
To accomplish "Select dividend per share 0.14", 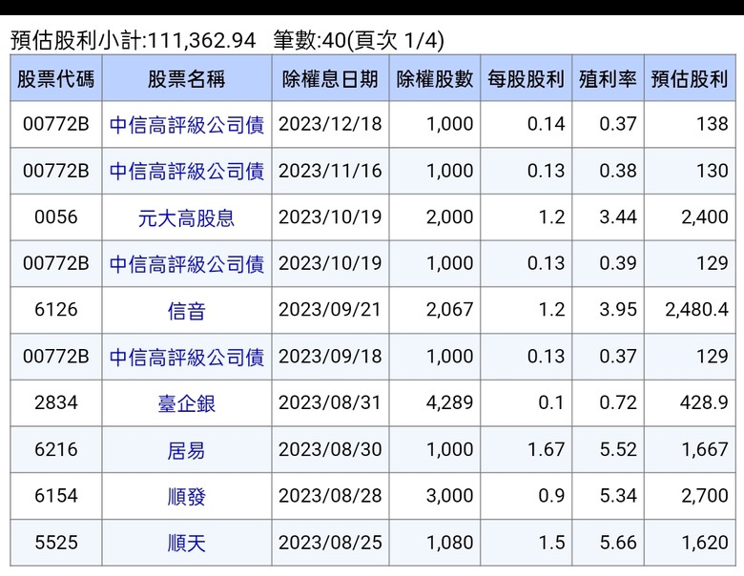I will point(547,124).
